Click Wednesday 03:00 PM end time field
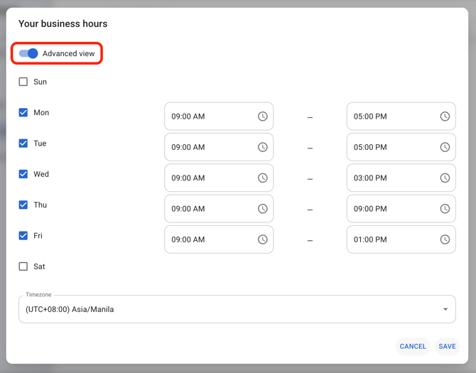 [x=391, y=178]
